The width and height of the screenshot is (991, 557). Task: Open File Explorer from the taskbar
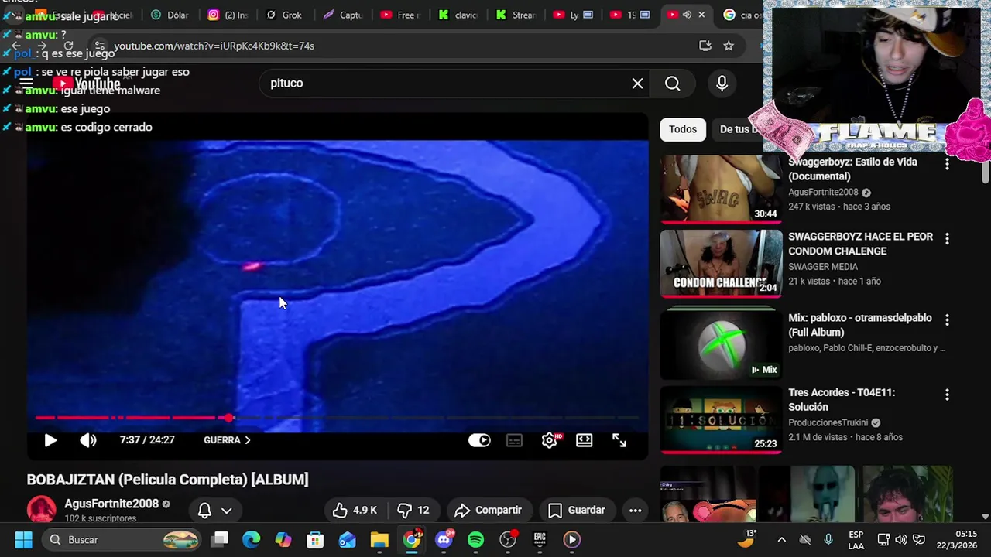(379, 540)
